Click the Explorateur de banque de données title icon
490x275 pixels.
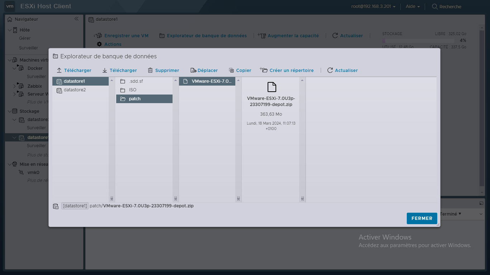coord(55,56)
